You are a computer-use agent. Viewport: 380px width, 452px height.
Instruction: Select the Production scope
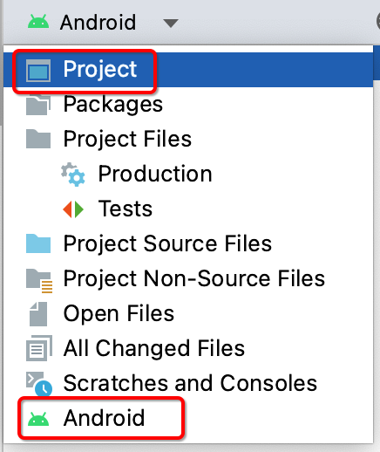(188, 174)
